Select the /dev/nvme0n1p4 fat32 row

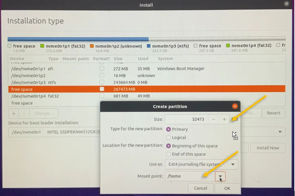click(147, 96)
